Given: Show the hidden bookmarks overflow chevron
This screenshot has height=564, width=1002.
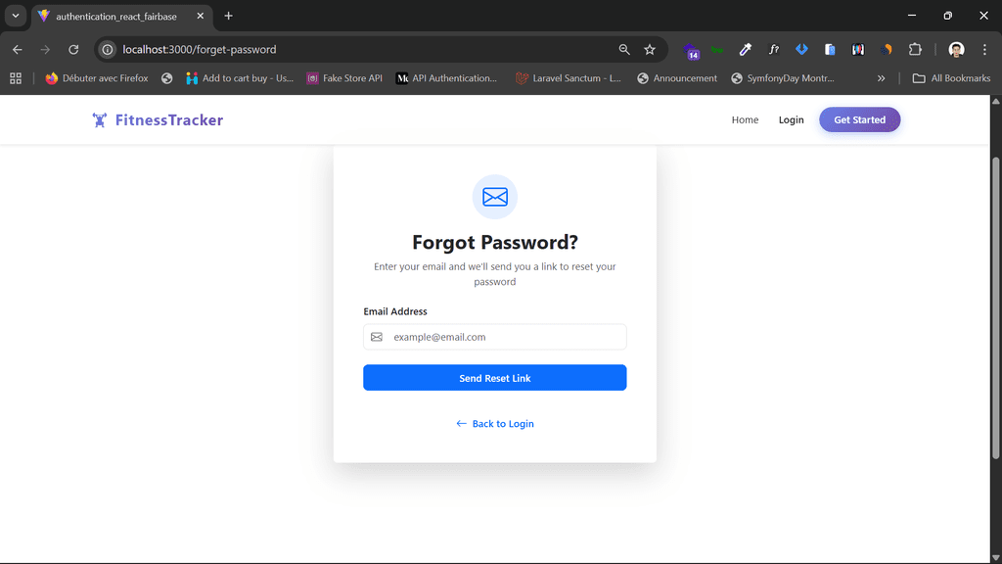Looking at the screenshot, I should pos(881,78).
